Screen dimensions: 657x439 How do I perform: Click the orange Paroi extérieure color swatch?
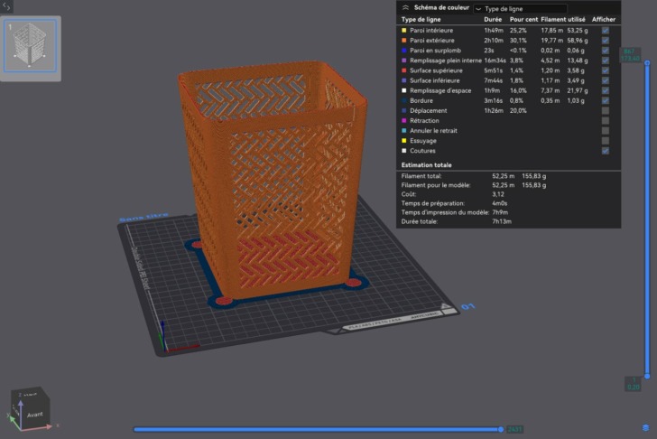click(x=404, y=41)
